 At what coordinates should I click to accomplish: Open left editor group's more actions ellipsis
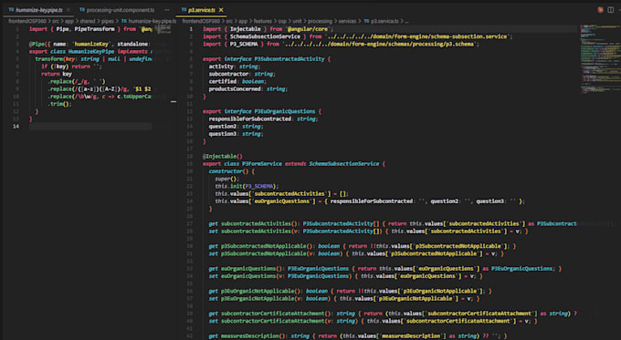167,10
